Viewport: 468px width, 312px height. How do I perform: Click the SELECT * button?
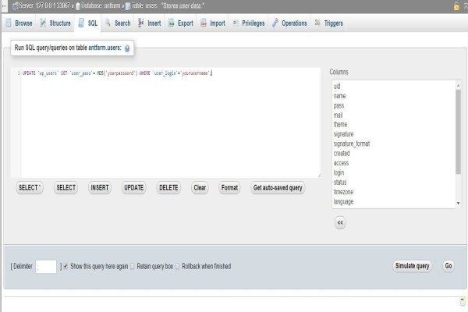[x=30, y=188]
